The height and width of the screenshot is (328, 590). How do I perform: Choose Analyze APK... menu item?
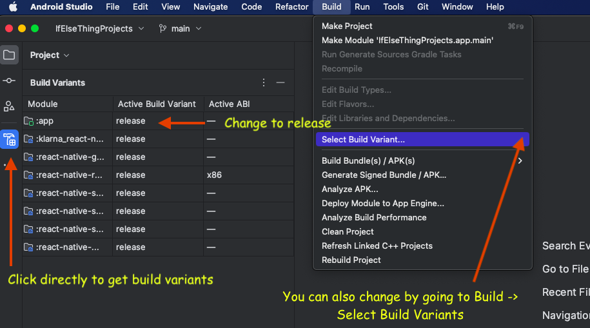coord(422,189)
